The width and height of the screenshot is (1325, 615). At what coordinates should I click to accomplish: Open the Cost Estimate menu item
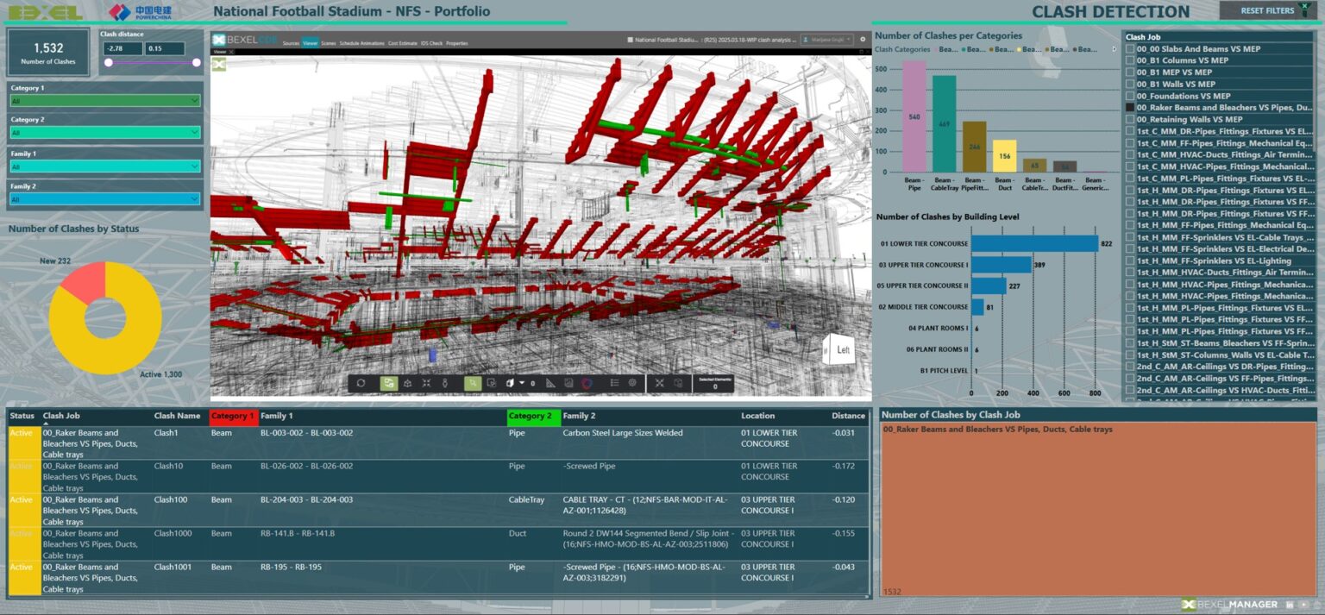403,41
